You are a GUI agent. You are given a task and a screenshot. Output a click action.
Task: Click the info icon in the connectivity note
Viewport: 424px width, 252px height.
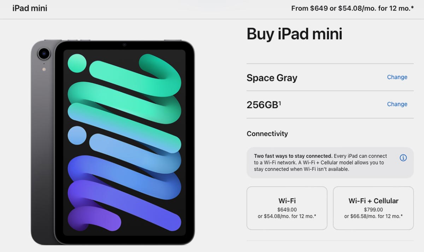[403, 158]
